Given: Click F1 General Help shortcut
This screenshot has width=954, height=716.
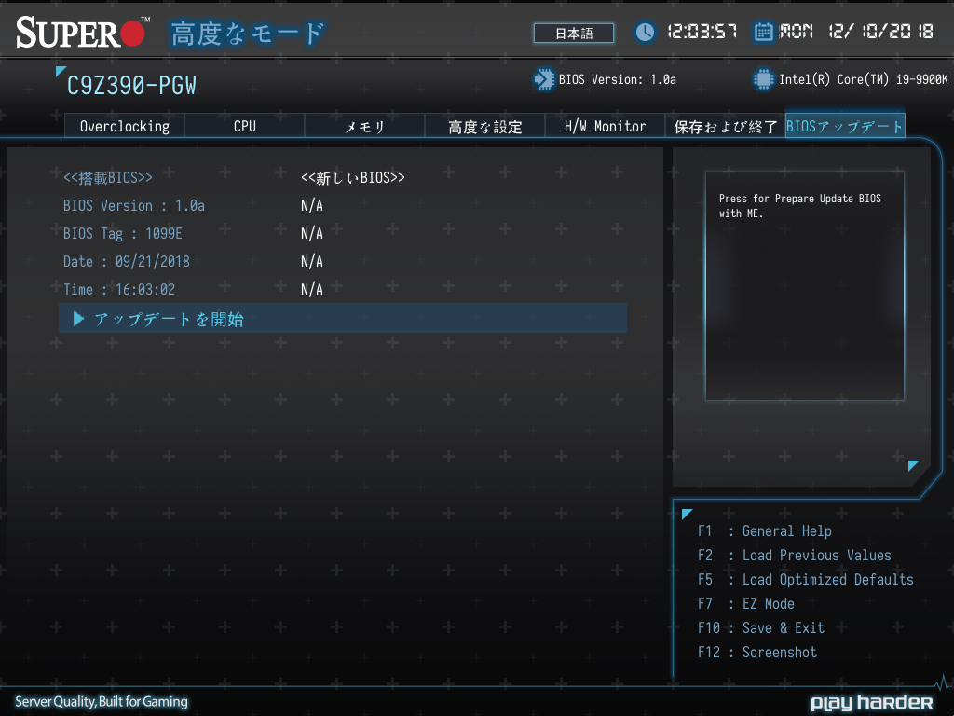Looking at the screenshot, I should [765, 530].
